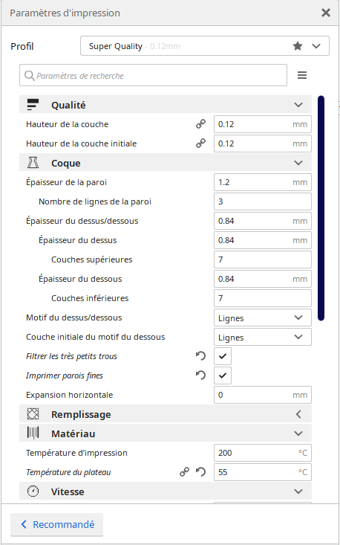Click the Épaisseur du dessous value field

click(263, 279)
